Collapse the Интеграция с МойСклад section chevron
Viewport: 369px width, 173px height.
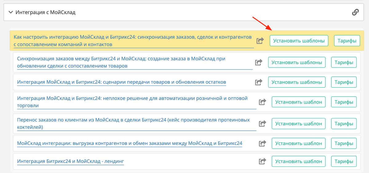(11, 12)
